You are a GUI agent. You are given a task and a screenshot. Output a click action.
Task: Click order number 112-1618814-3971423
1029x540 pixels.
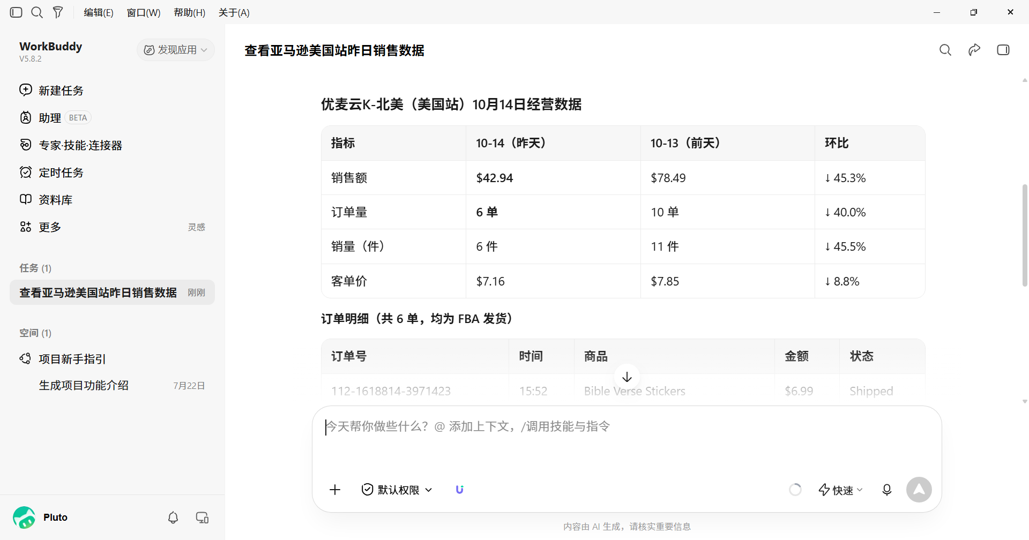tap(391, 391)
